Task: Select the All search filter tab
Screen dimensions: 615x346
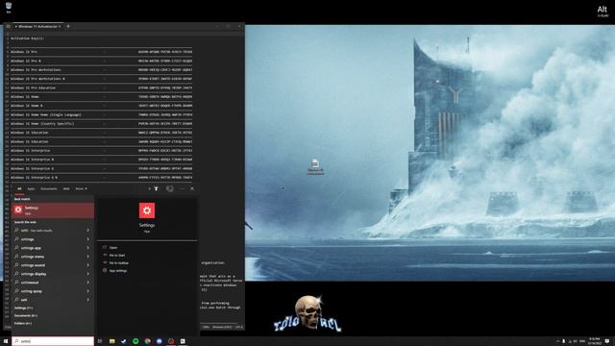Action: click(19, 188)
